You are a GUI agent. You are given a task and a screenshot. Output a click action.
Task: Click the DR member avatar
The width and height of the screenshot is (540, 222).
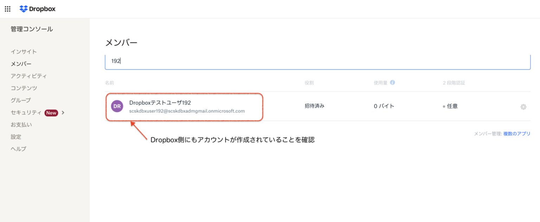[117, 106]
